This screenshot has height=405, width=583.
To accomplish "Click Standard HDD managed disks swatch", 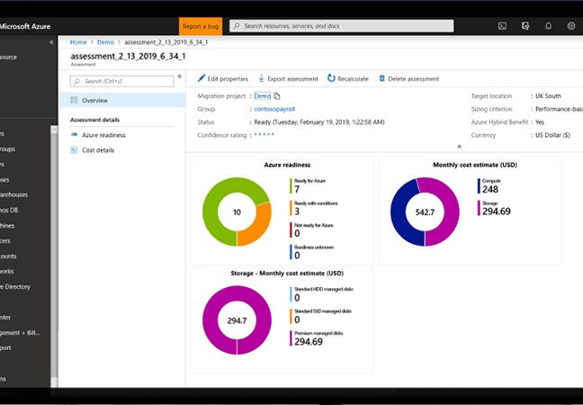I will [x=291, y=294].
